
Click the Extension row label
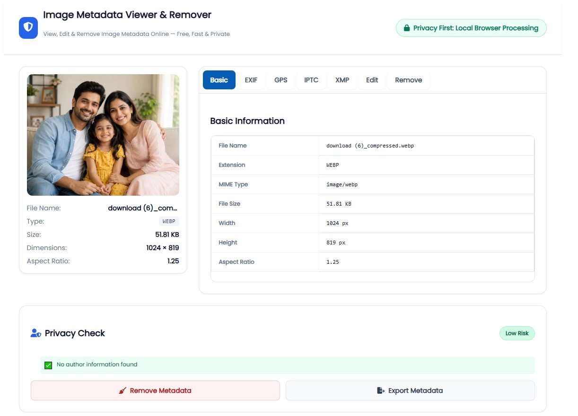pyautogui.click(x=232, y=165)
